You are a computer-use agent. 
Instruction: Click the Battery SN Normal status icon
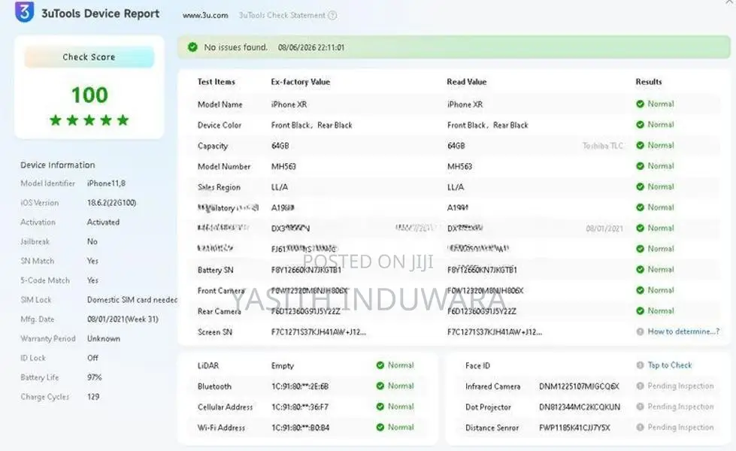[640, 269]
